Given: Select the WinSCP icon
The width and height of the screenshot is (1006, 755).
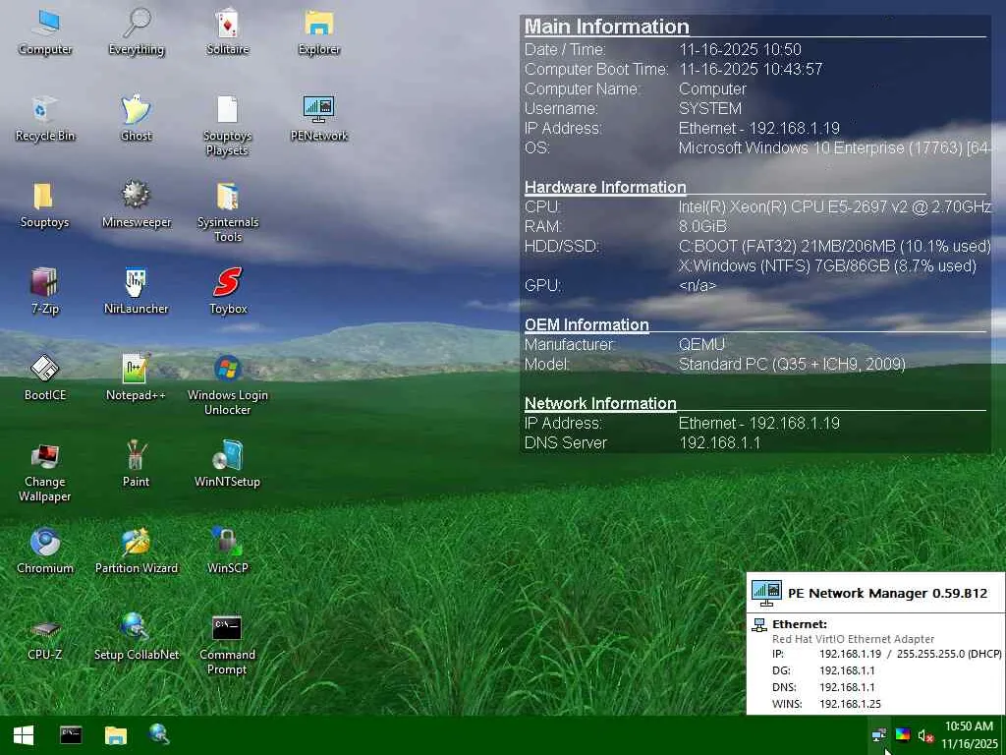Looking at the screenshot, I should [227, 551].
